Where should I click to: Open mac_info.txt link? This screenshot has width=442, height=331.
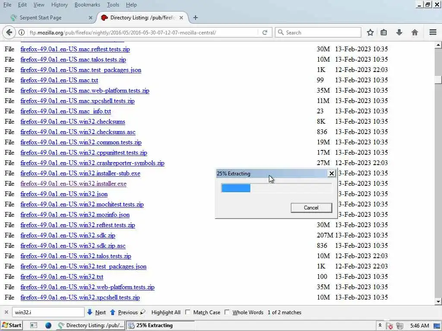tap(66, 111)
